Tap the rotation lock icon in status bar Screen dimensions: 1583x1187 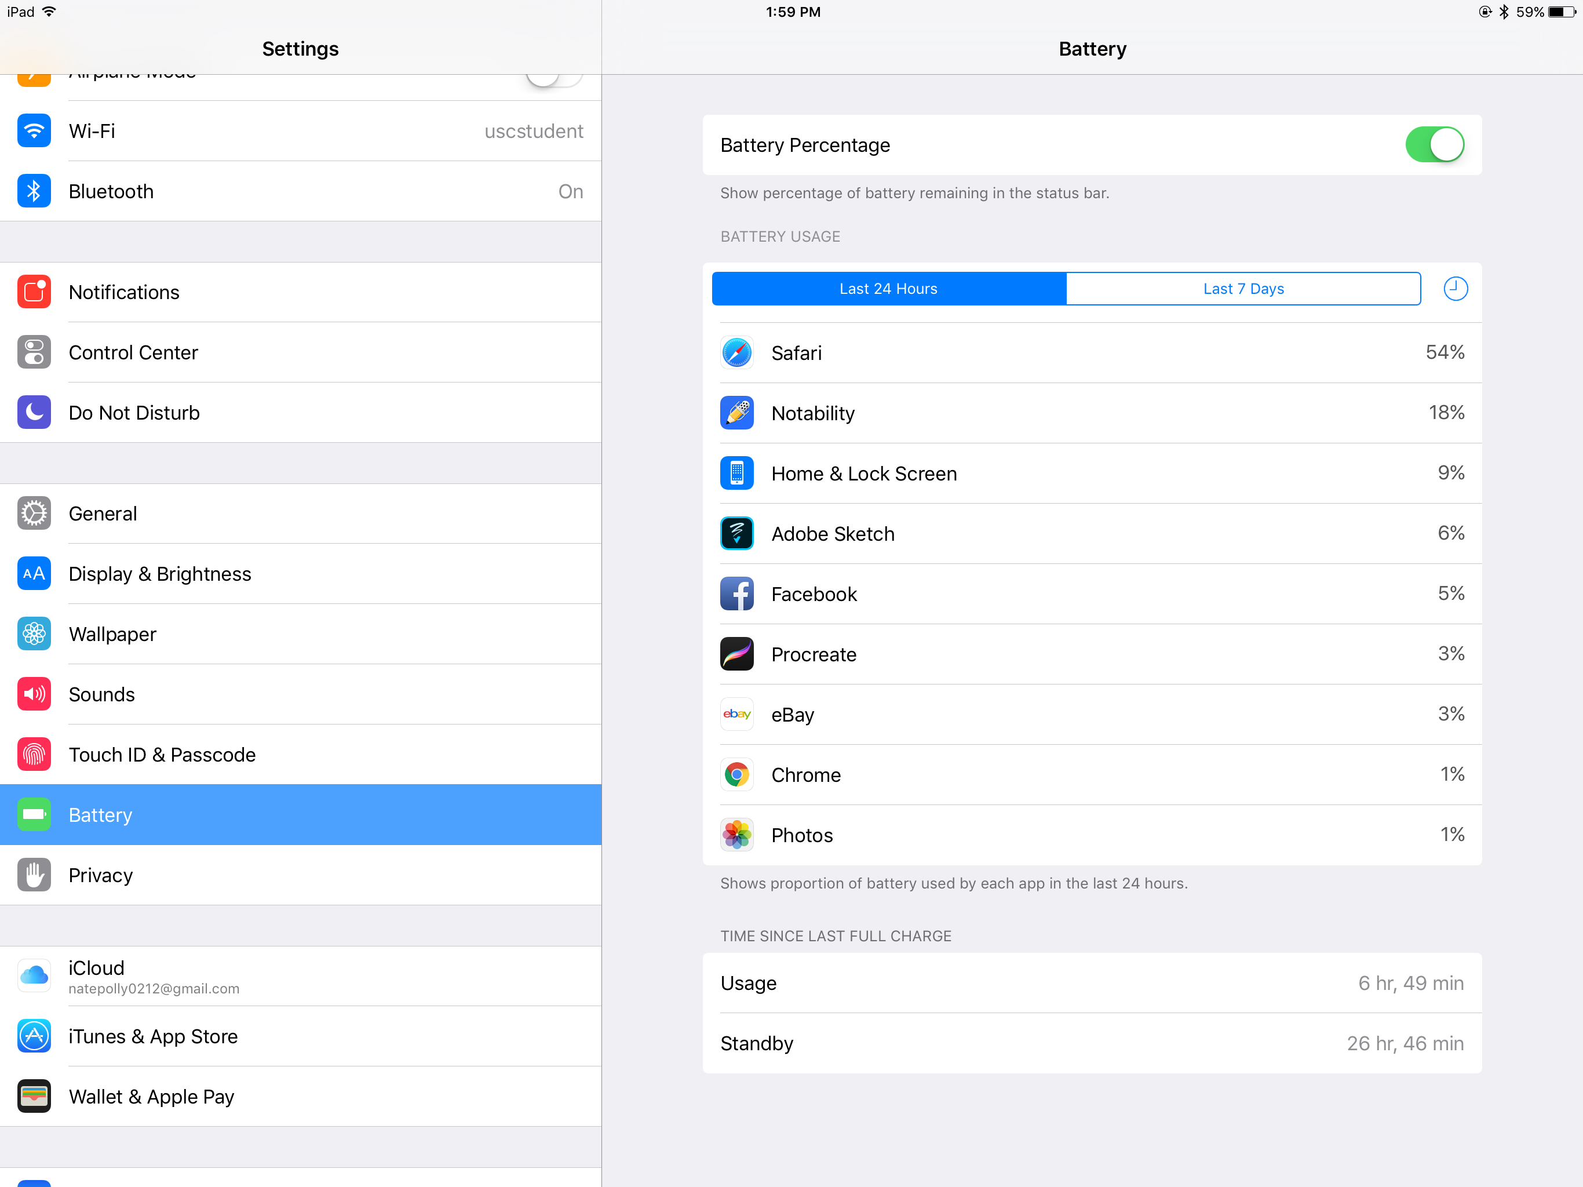pos(1485,12)
